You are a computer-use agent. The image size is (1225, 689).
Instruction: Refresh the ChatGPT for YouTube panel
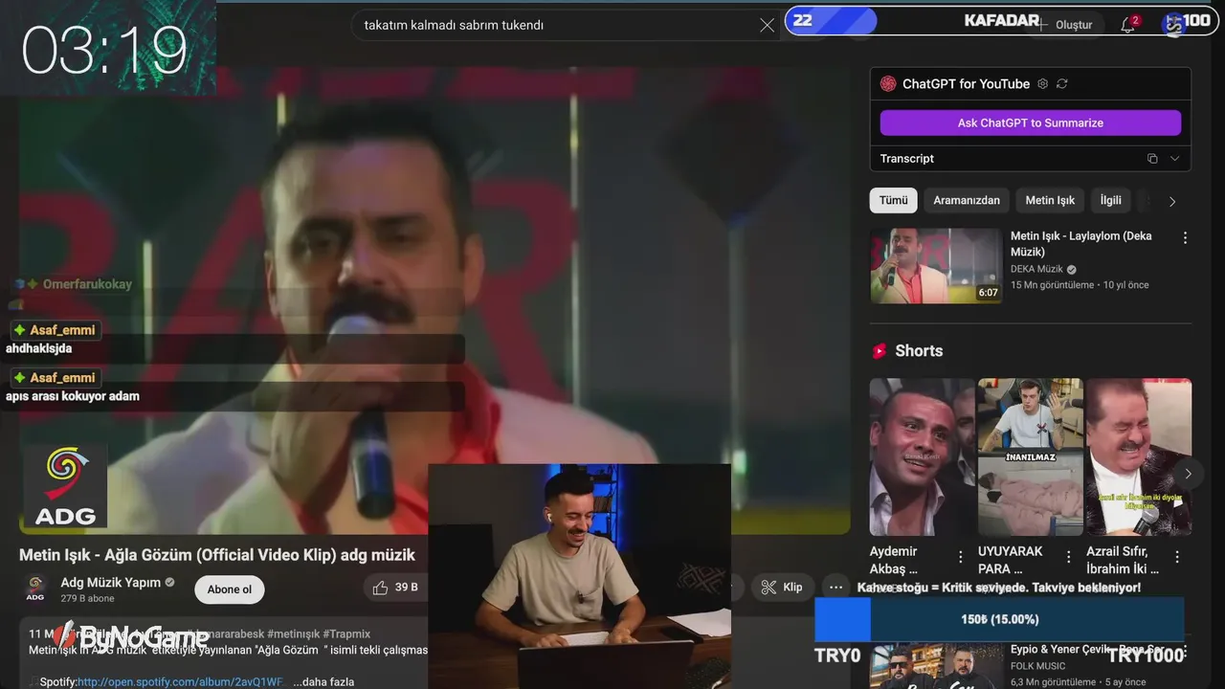coord(1062,84)
